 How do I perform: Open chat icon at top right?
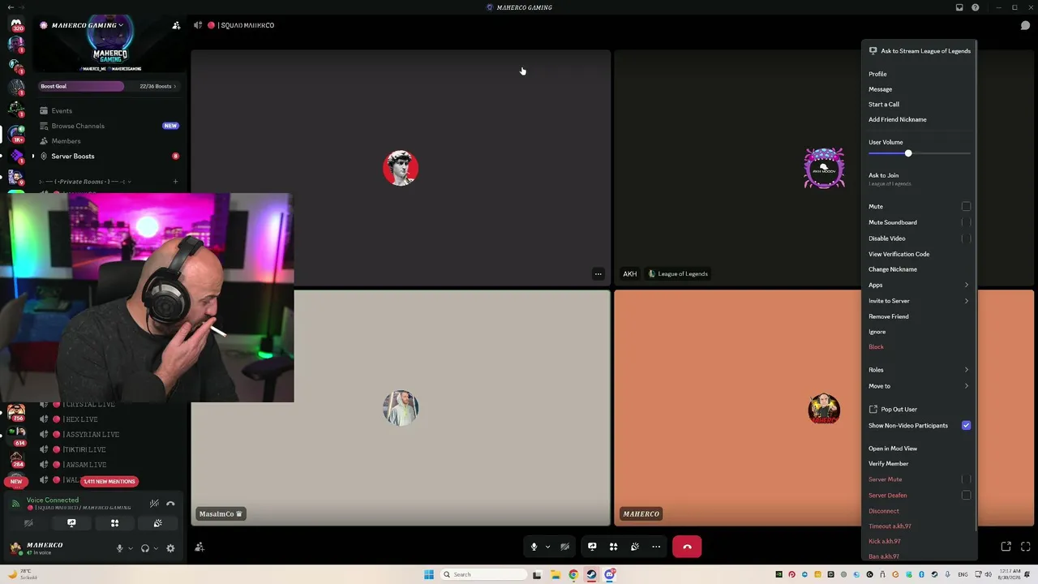click(1025, 25)
